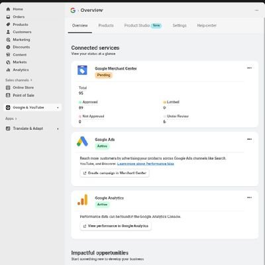Click the New badge on Product Studio
This screenshot has height=265, width=265.
click(156, 25)
